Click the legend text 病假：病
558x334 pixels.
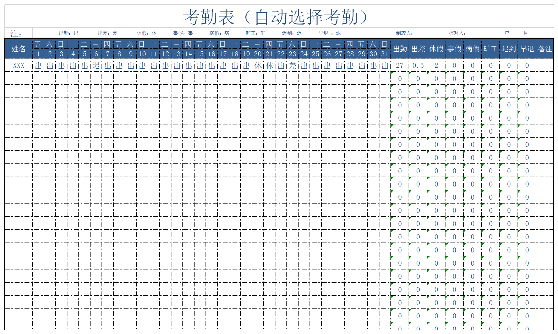(219, 33)
